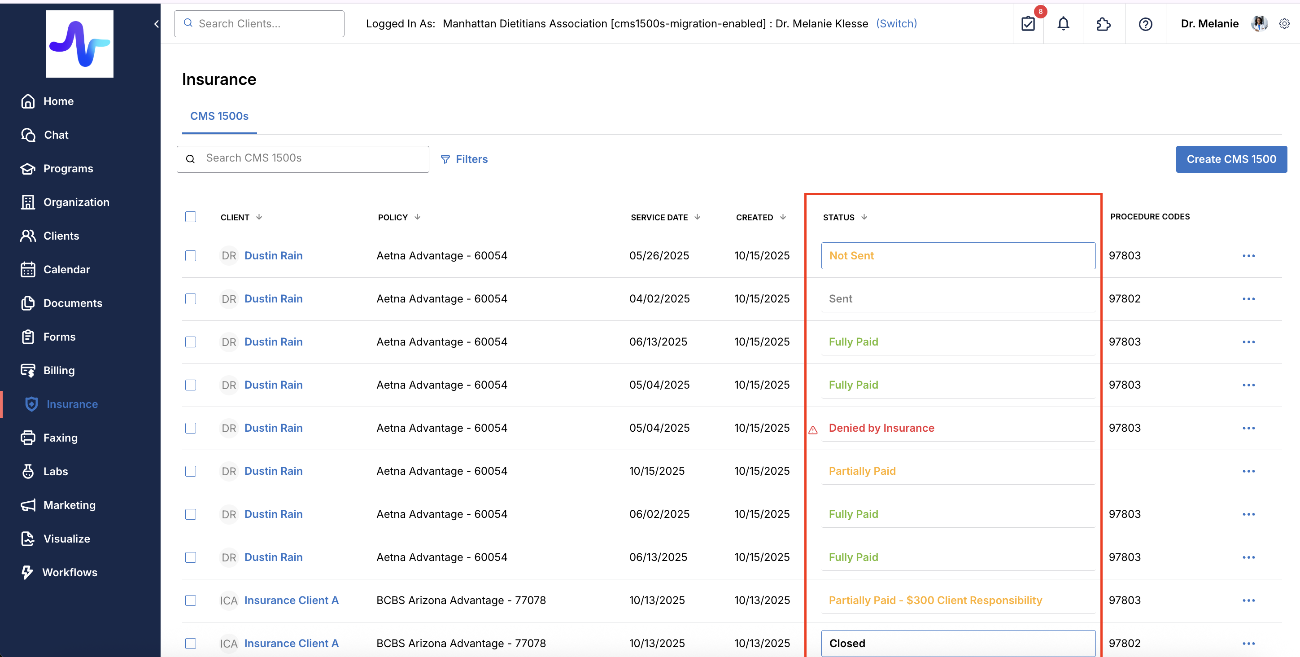This screenshot has height=657, width=1300.
Task: Click the notifications bell icon
Action: (1063, 24)
